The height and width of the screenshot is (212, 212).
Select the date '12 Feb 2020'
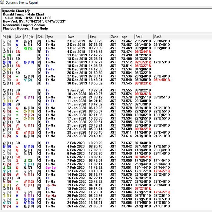[77, 171]
